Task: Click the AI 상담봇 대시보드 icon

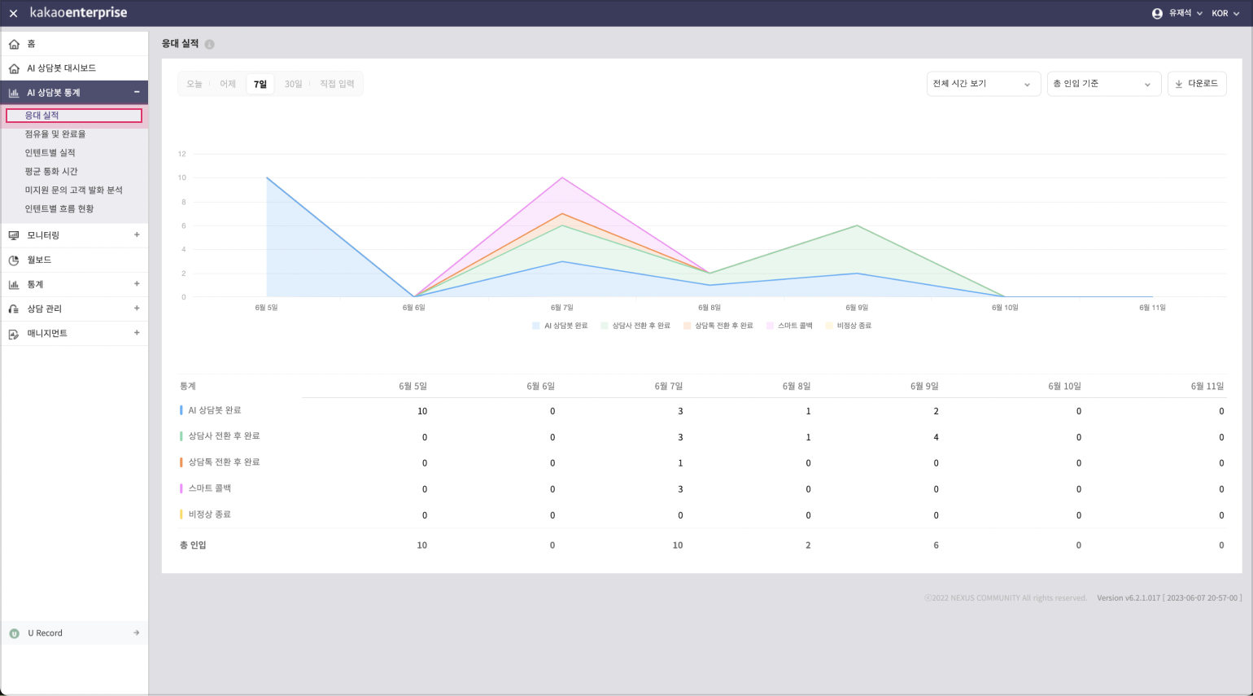Action: tap(14, 68)
